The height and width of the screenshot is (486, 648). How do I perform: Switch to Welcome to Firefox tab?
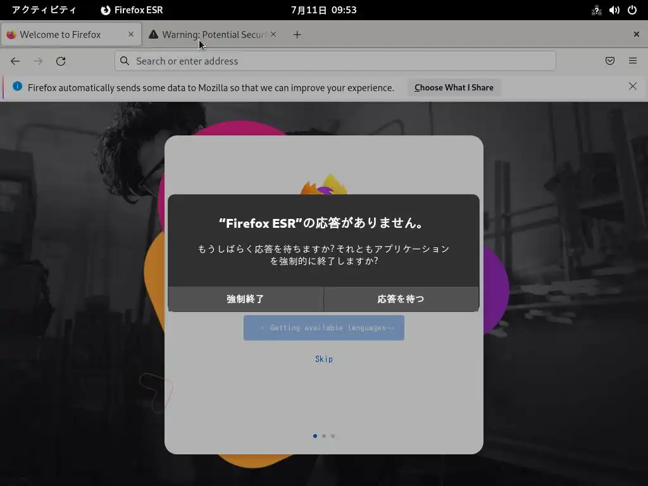tap(71, 34)
